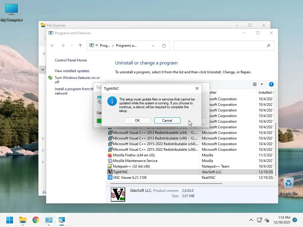This screenshot has width=303, height=227.
Task: Click the Control Panel search field
Action: pos(224,46)
